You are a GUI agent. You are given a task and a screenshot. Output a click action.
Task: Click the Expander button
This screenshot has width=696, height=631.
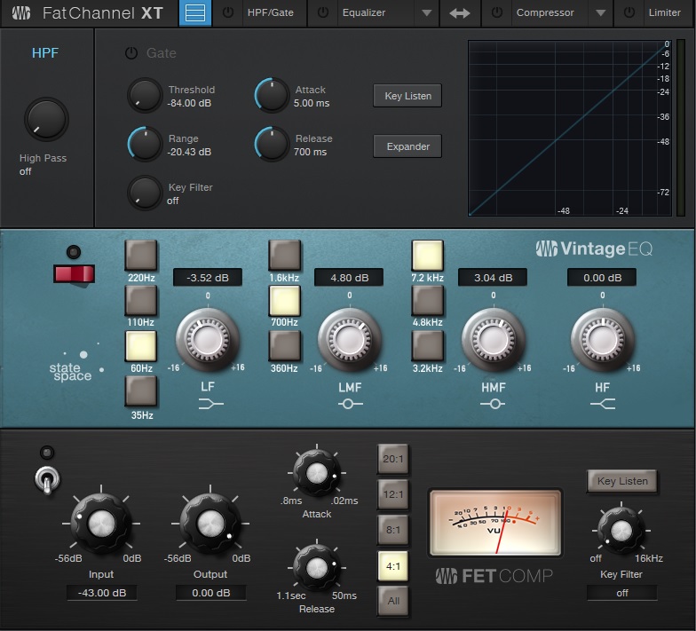[407, 146]
